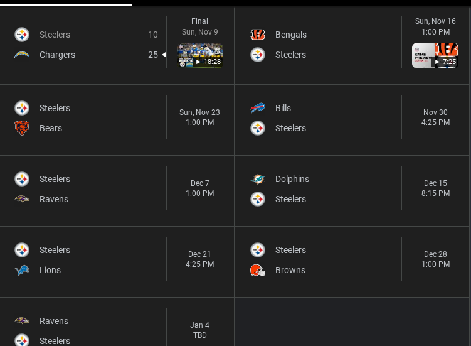
Task: Open the Dec 15 8:15 PM game details
Action: point(435,188)
